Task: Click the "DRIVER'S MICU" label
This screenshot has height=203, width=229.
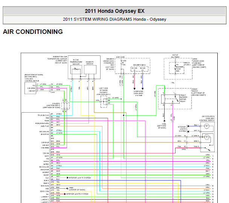Action: (139, 65)
